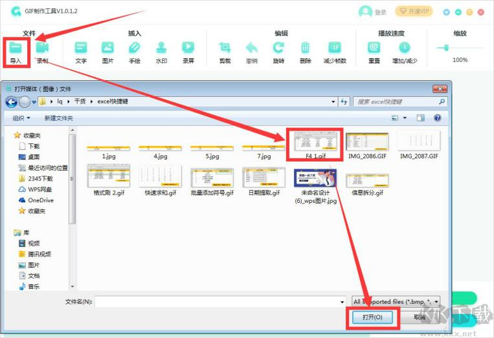Add a watermark with 水印 icon
Image resolution: width=494 pixels, height=338 pixels.
tap(161, 48)
